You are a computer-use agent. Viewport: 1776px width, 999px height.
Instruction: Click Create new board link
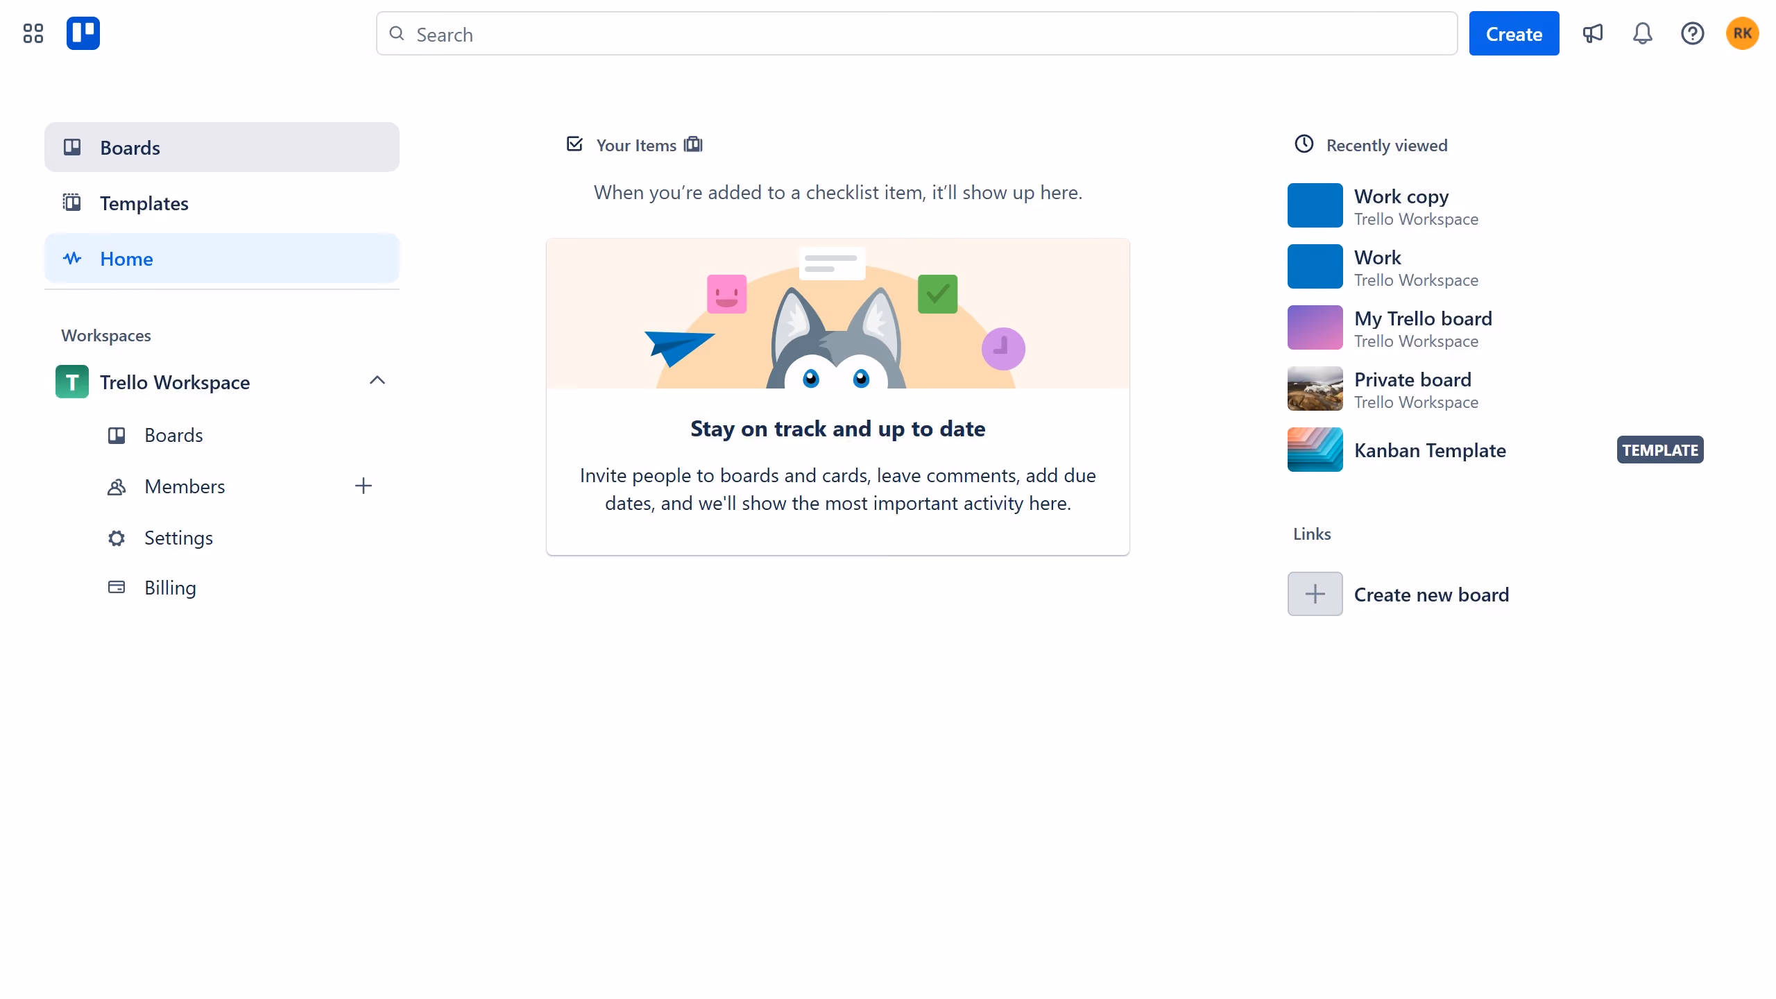point(1431,595)
